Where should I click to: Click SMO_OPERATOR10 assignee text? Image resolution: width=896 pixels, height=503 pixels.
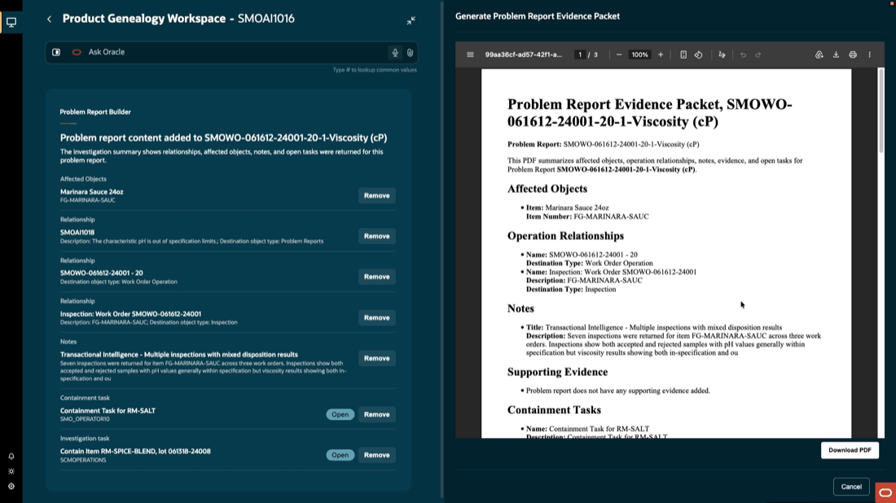[x=85, y=419]
